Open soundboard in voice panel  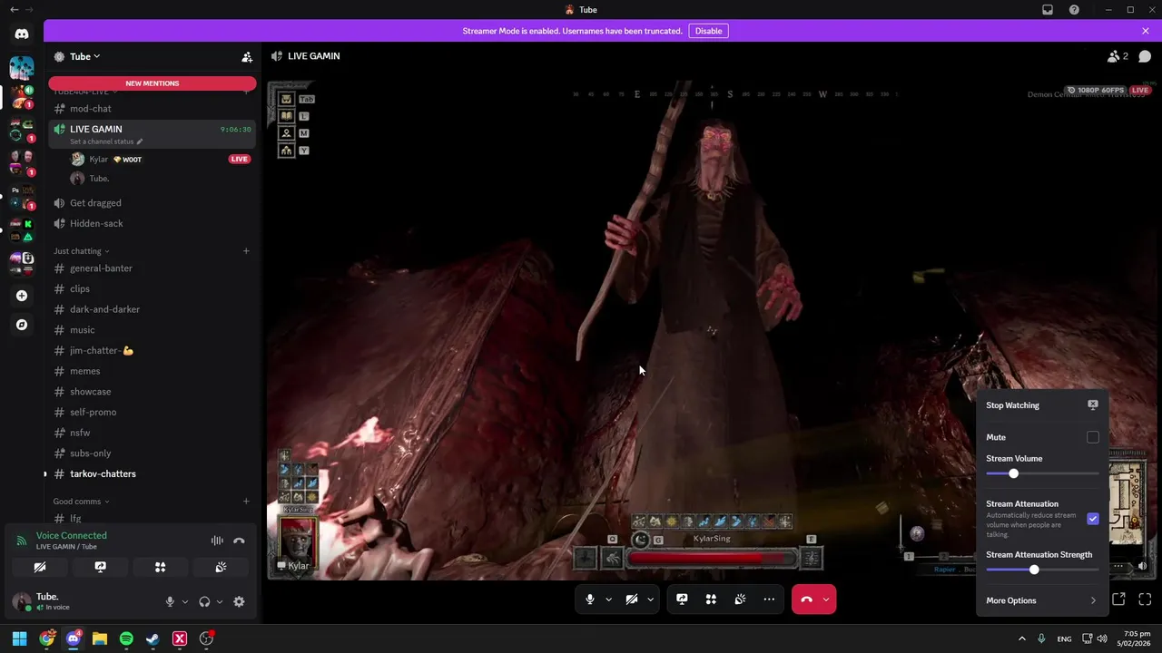221,567
